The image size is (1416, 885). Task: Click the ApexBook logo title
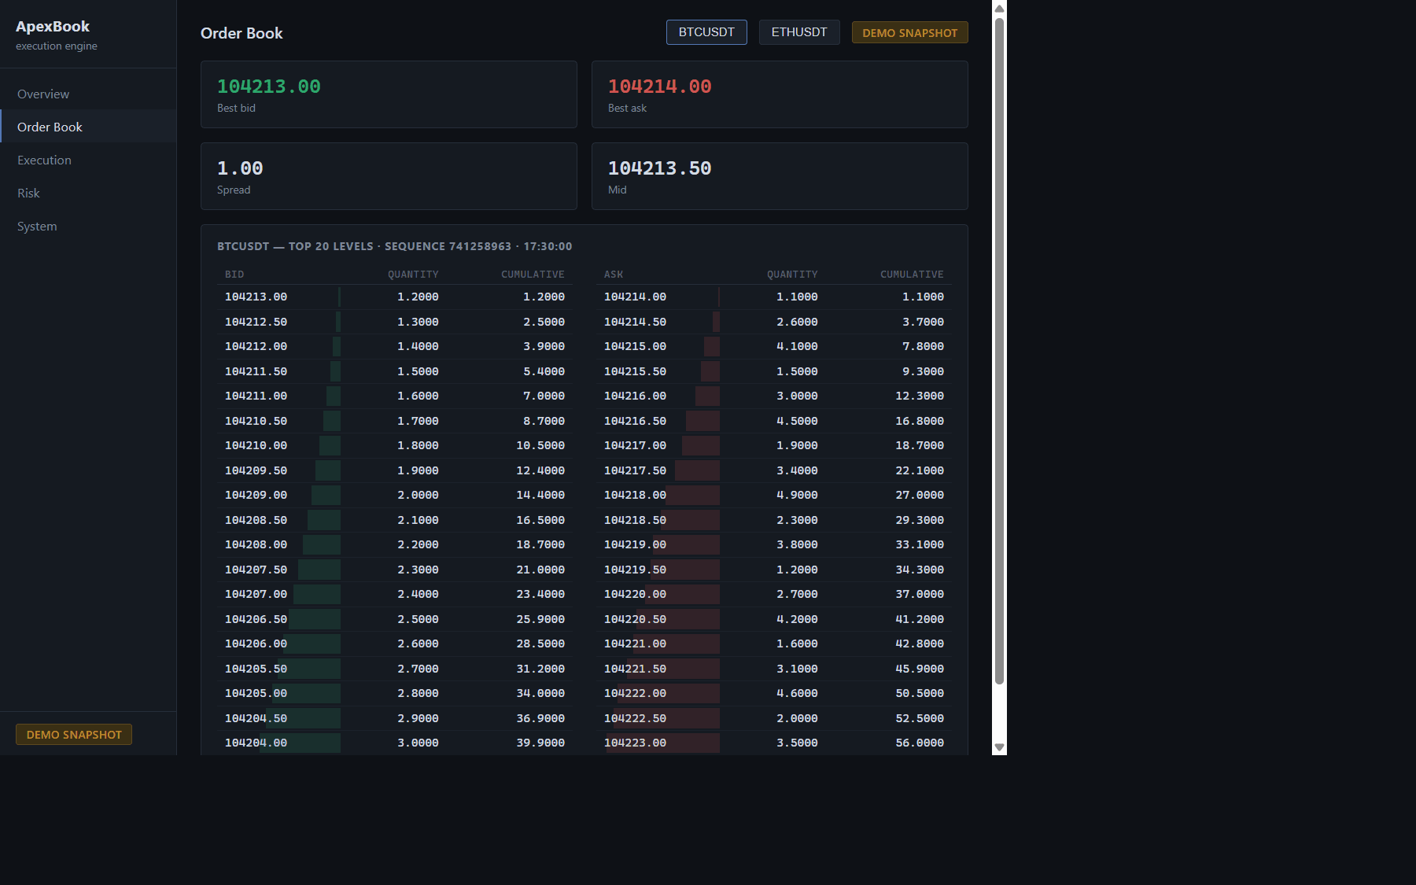coord(53,26)
